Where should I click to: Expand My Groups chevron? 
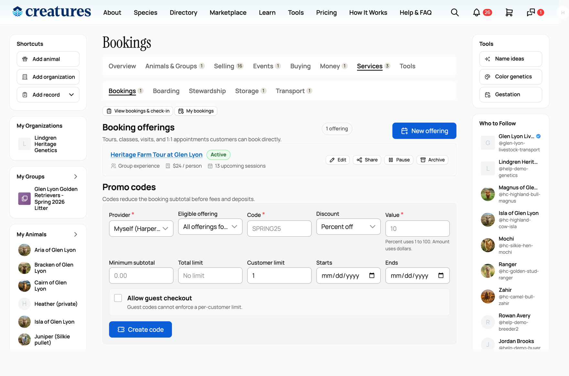(76, 177)
